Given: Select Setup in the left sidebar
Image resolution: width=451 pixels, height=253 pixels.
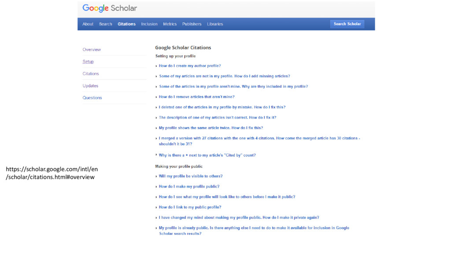Looking at the screenshot, I should [88, 61].
